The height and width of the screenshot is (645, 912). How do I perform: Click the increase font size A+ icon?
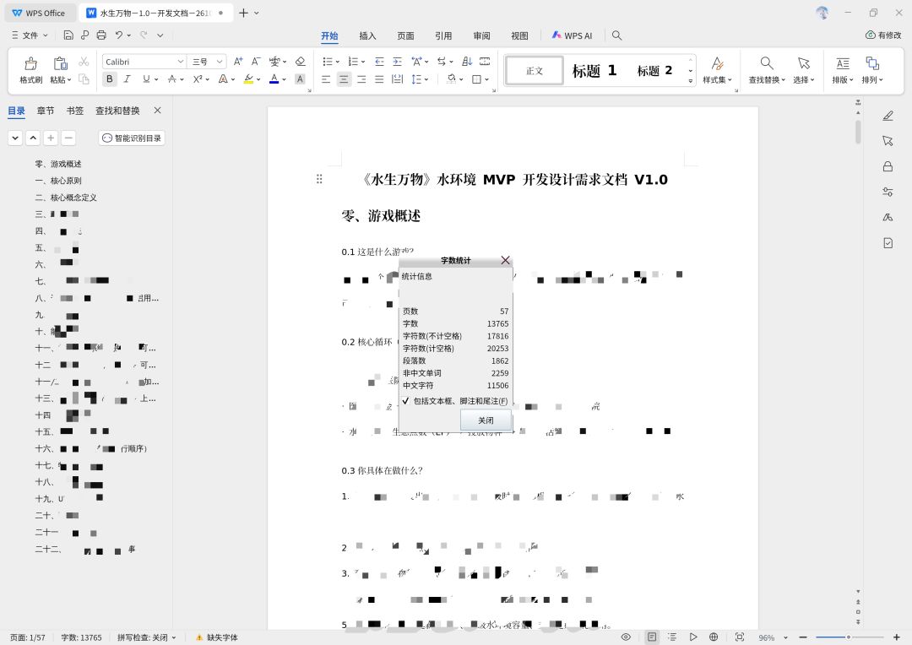238,62
